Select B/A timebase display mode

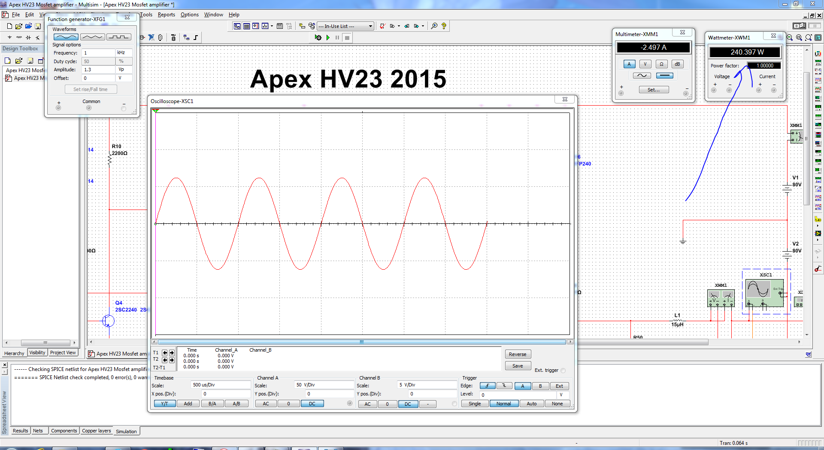pos(212,404)
